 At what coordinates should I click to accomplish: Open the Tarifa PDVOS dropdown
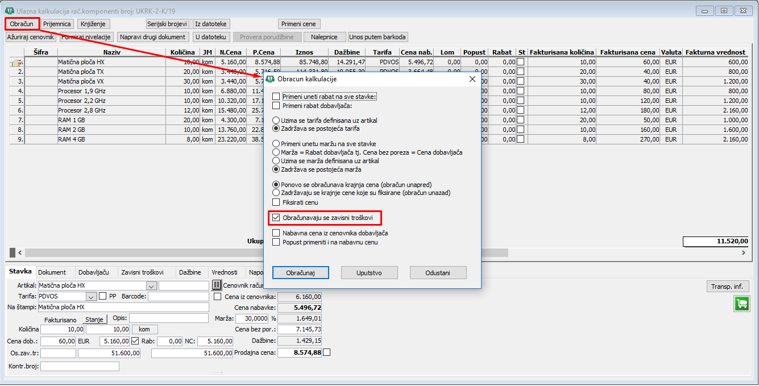91,296
